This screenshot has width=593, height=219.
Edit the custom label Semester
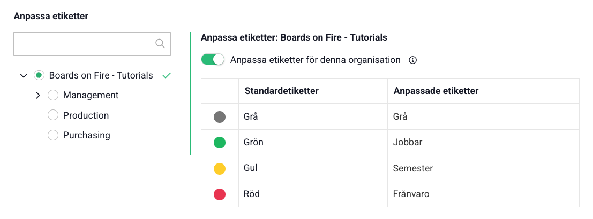coord(482,169)
